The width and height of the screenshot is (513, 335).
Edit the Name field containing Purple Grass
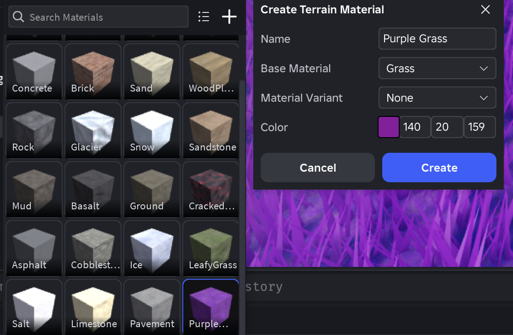point(437,39)
